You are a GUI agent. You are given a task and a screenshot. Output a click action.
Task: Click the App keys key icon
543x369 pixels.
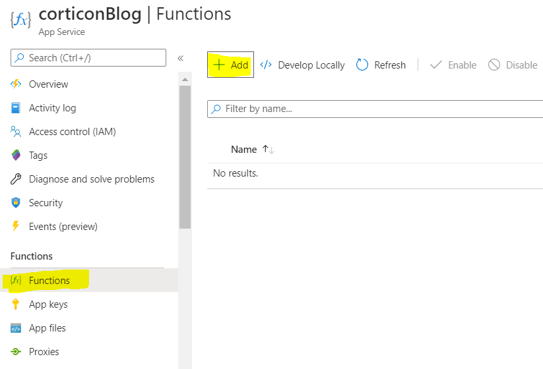coord(16,304)
